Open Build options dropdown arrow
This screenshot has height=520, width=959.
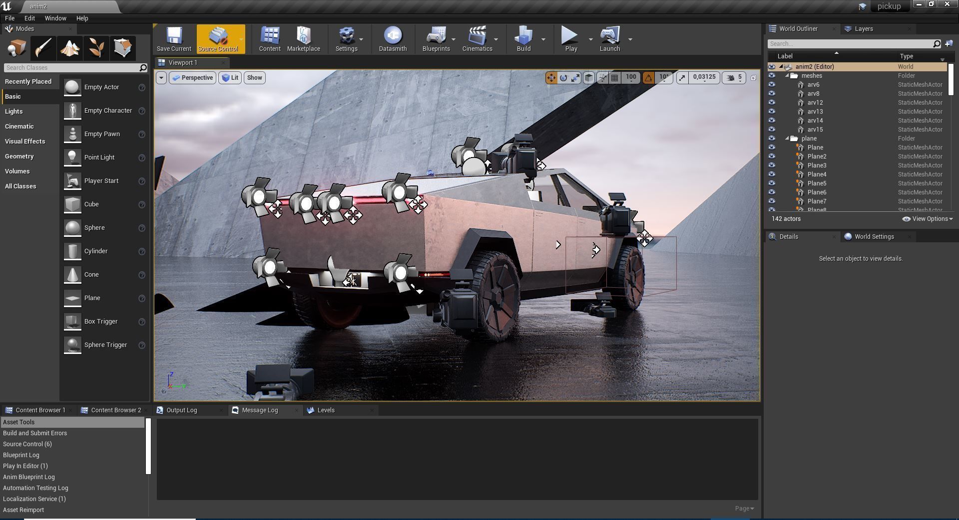tap(543, 39)
